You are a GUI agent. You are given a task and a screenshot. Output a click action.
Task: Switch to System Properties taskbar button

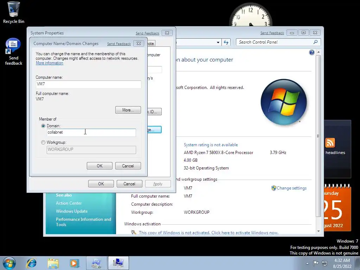(118, 263)
